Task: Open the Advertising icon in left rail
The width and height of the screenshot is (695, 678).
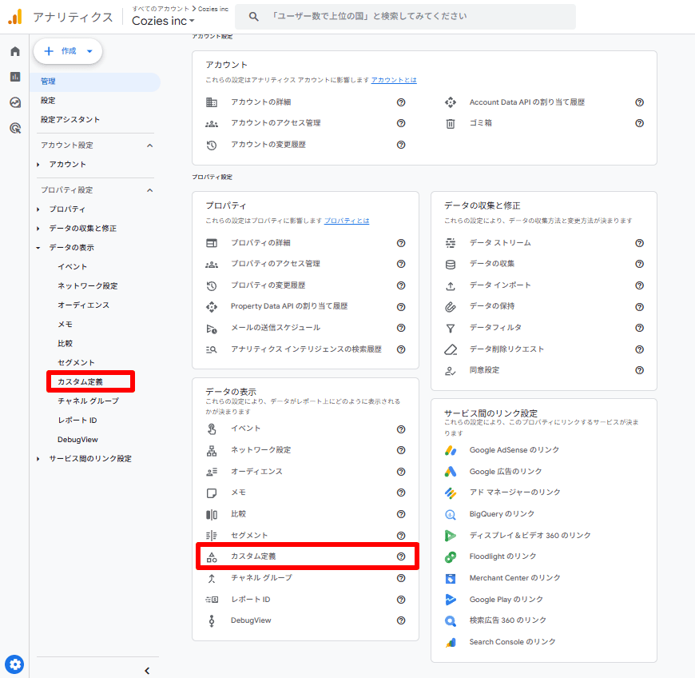Action: 15,128
